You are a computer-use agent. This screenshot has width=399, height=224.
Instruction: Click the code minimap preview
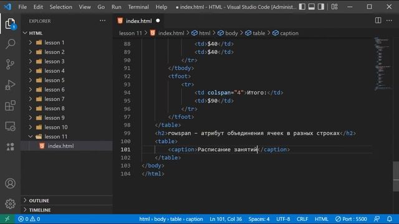click(x=383, y=63)
